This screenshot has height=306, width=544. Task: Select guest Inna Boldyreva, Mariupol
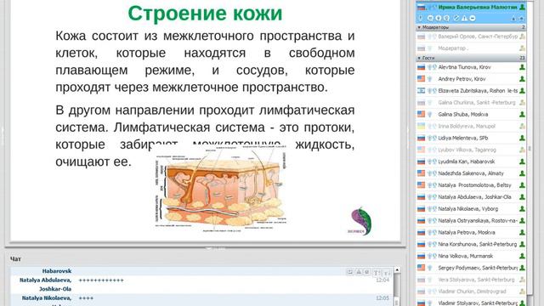[x=471, y=127]
